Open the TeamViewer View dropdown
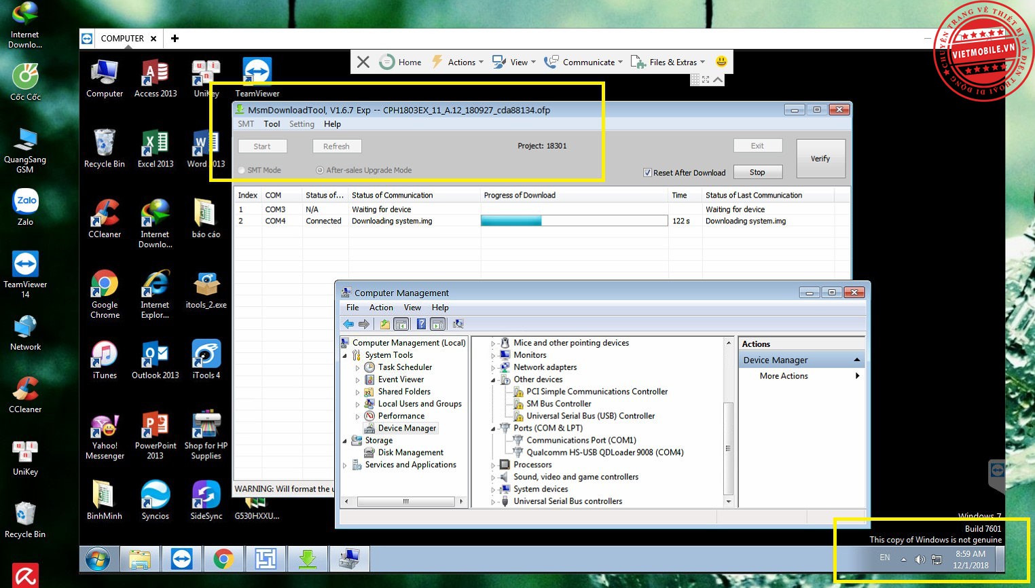Screen dimensions: 1035x588 point(514,62)
